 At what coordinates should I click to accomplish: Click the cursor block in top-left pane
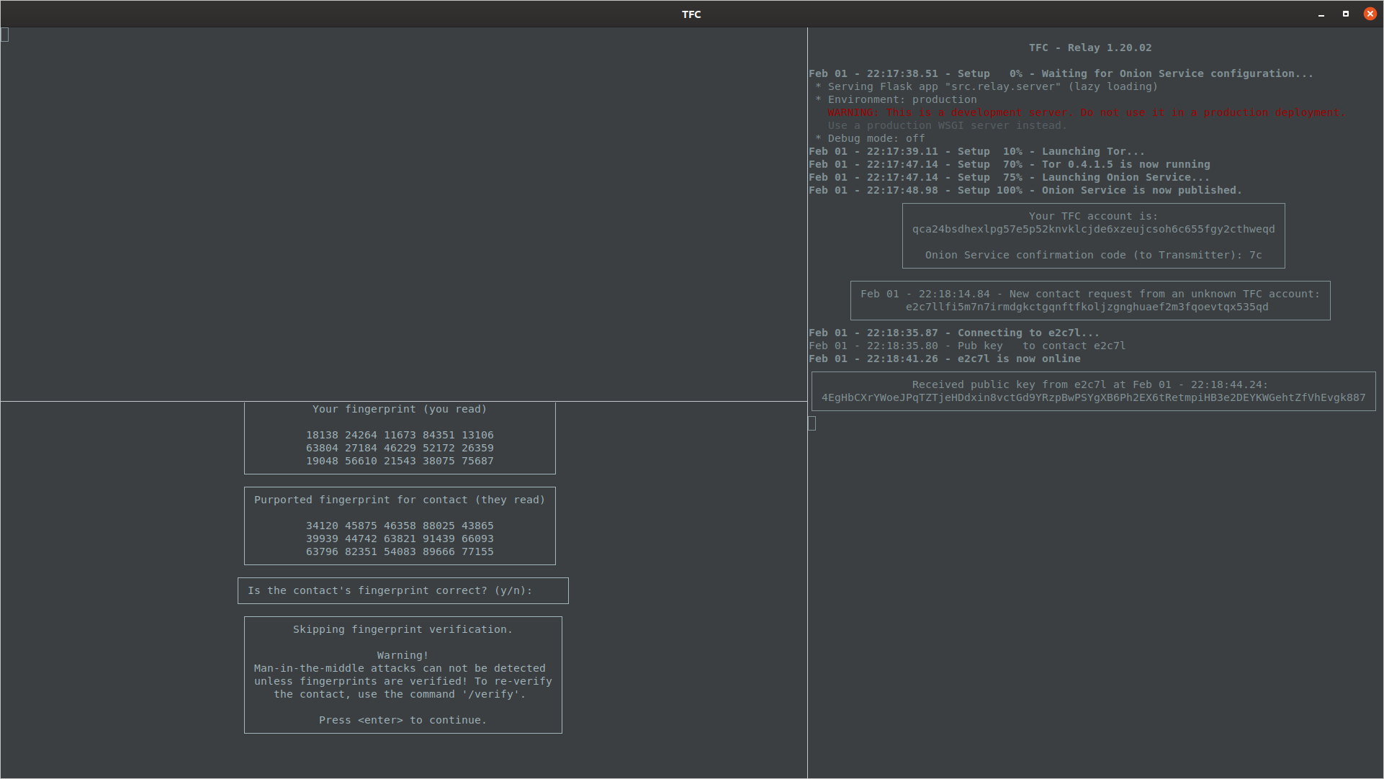(x=5, y=35)
